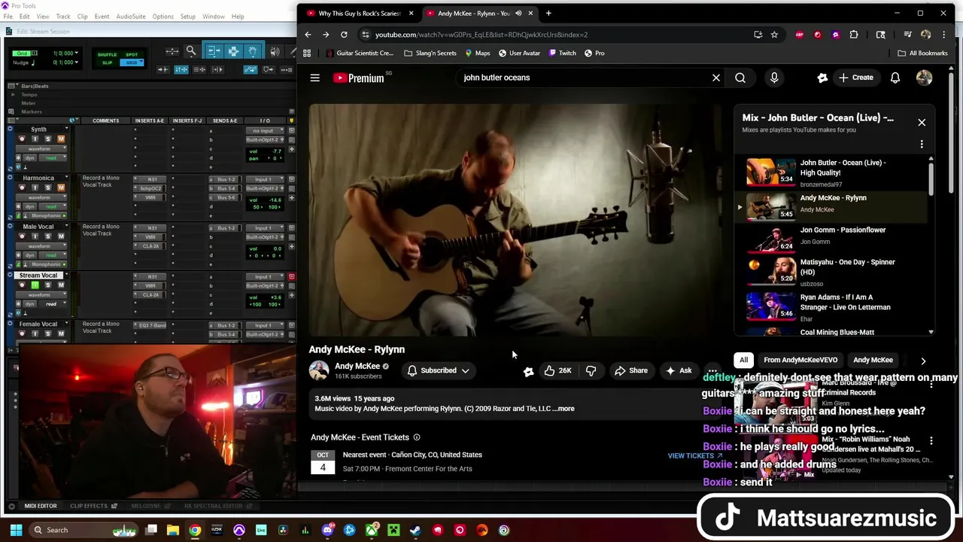Click the YouTube hamburger guide menu icon

coord(315,78)
